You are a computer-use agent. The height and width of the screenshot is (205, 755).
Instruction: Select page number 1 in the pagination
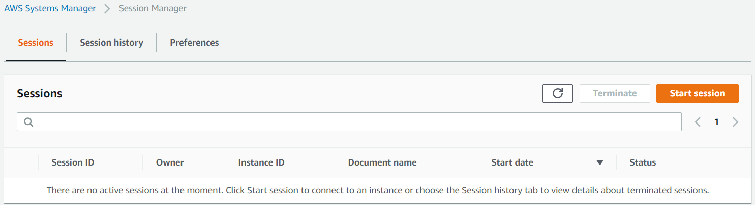(716, 122)
